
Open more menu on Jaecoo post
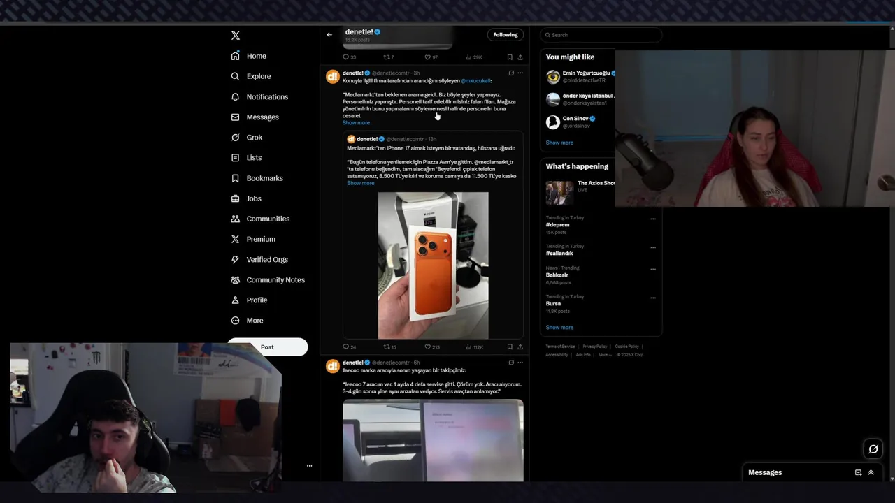[520, 363]
